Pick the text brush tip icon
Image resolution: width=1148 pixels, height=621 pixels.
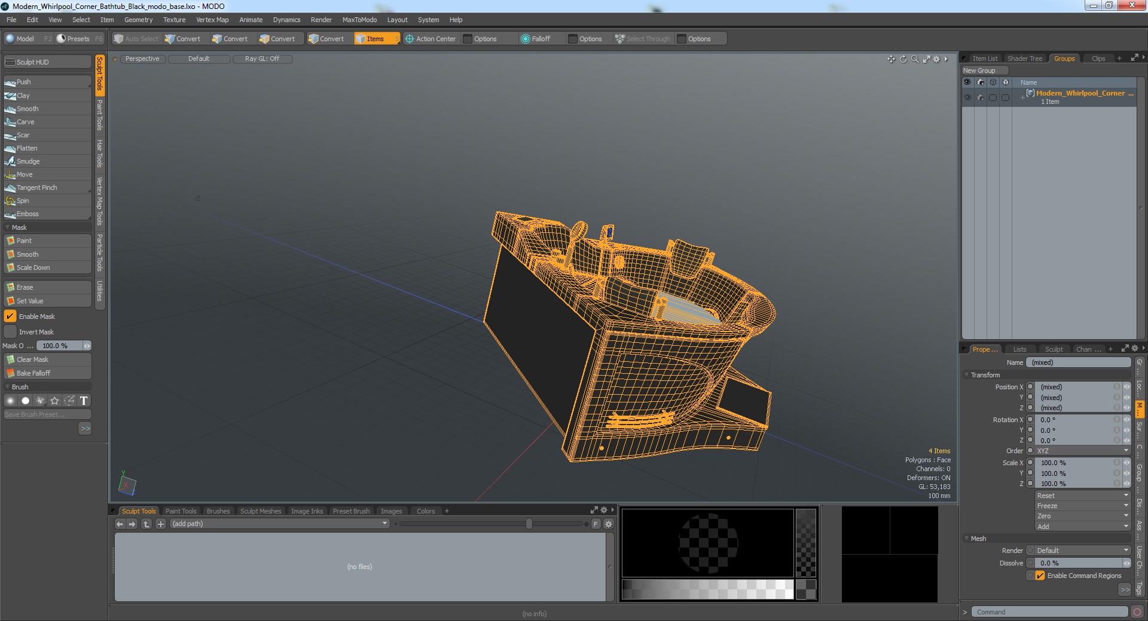[84, 401]
